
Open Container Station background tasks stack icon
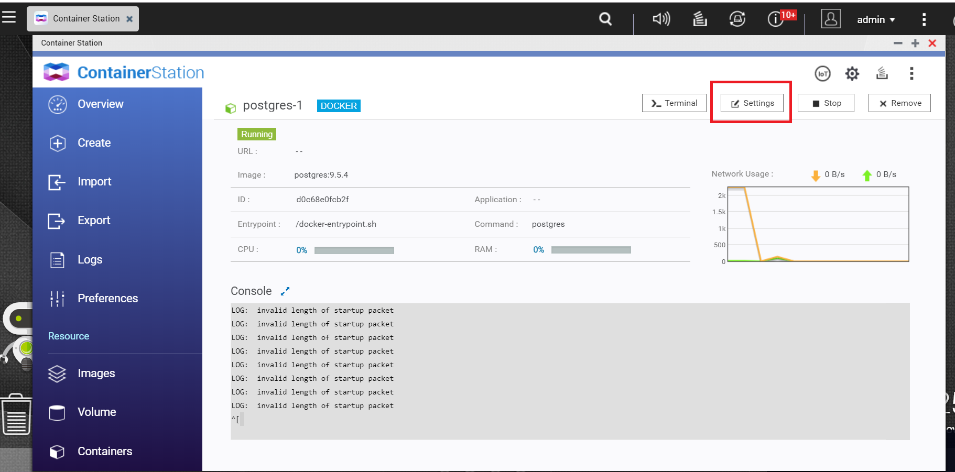click(882, 73)
